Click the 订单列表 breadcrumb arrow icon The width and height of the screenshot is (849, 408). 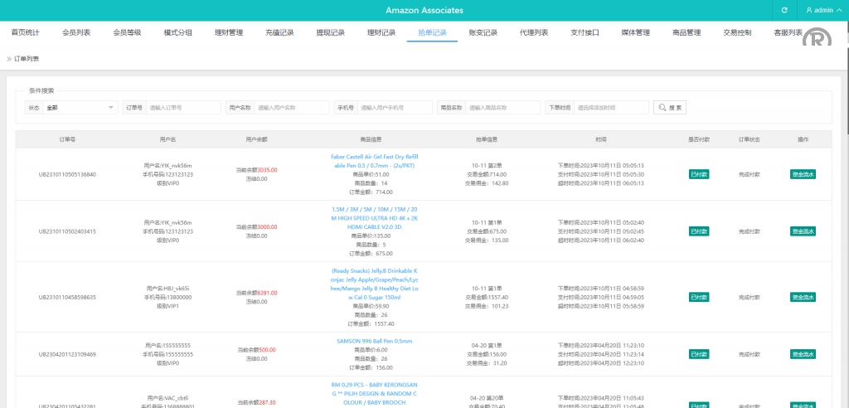(x=9, y=59)
